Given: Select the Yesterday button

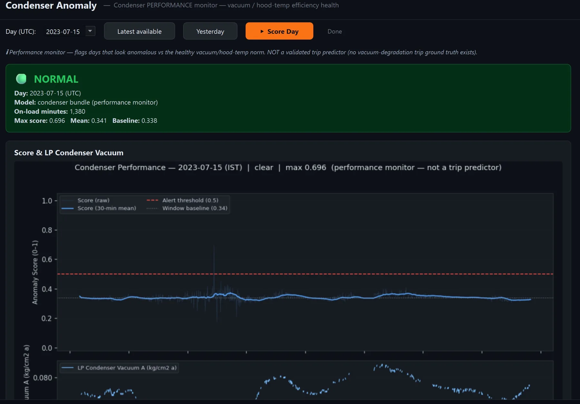Looking at the screenshot, I should [x=210, y=31].
